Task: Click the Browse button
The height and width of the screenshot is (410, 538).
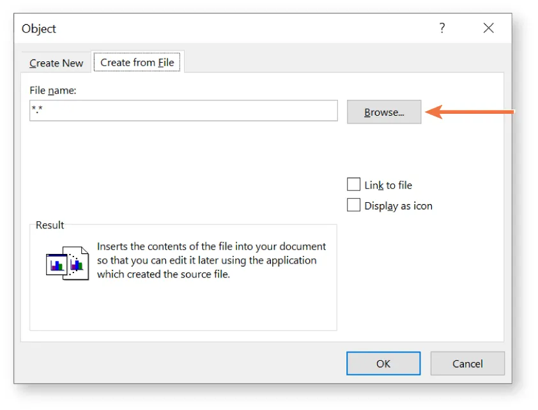Action: tap(383, 111)
